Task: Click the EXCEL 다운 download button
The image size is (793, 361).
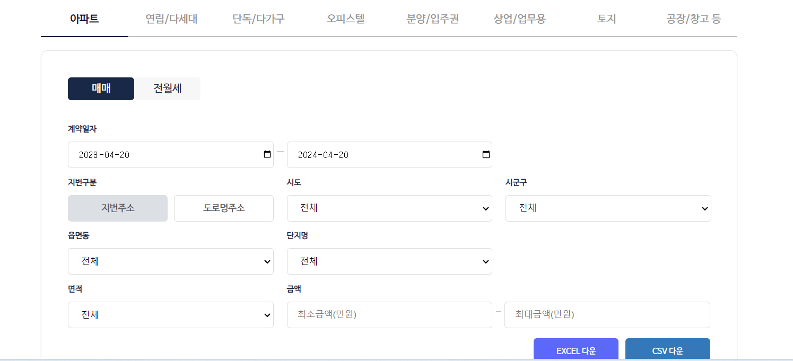Action: tap(576, 350)
